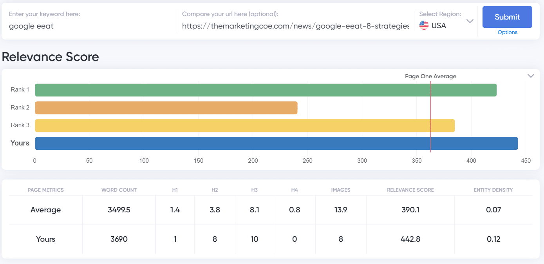Select the Relevance Score column header
The image size is (544, 264).
[x=410, y=190]
